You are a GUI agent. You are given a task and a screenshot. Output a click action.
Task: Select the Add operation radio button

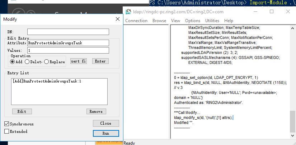click(x=13, y=62)
